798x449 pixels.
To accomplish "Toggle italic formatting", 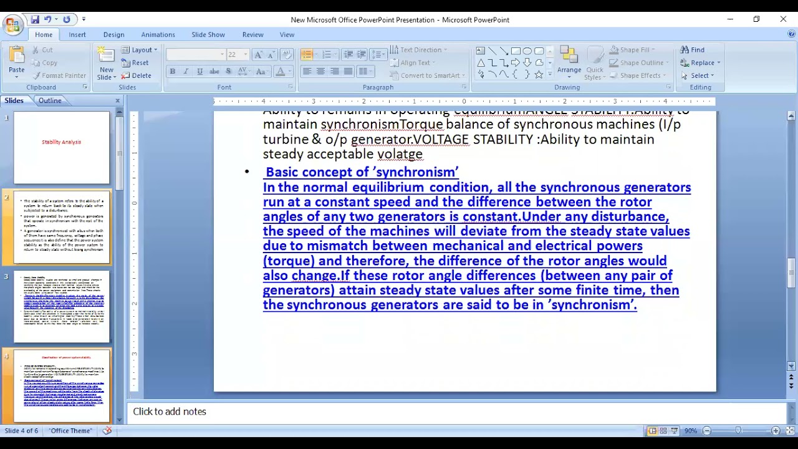I will pos(186,72).
